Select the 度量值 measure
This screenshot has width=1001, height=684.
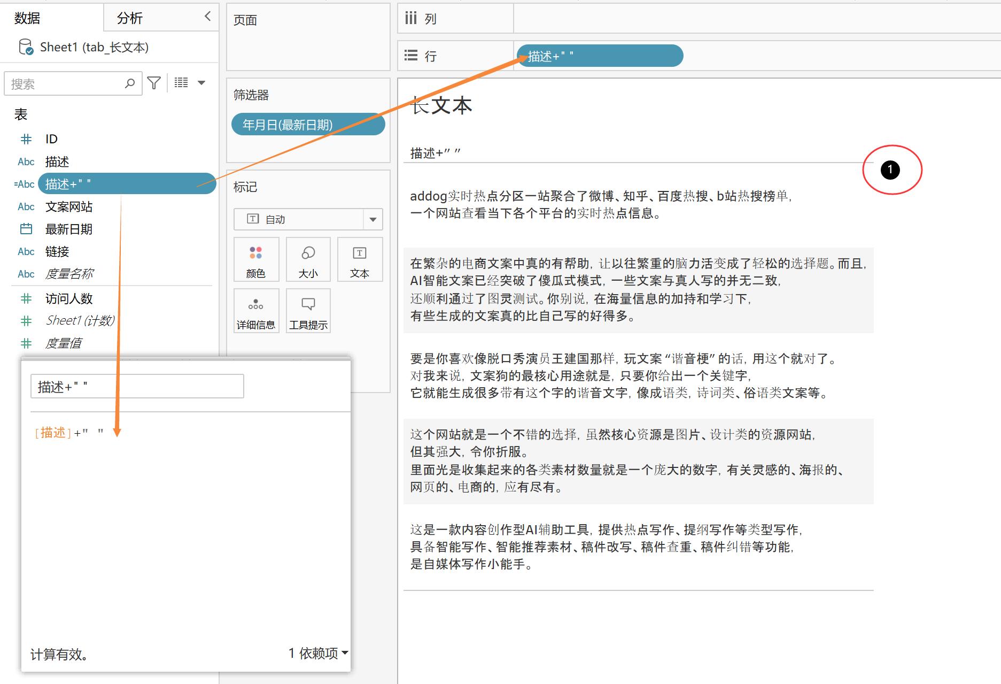pos(63,343)
